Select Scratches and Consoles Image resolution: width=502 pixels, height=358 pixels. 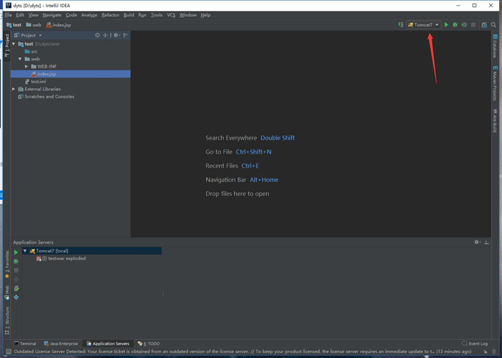point(46,97)
